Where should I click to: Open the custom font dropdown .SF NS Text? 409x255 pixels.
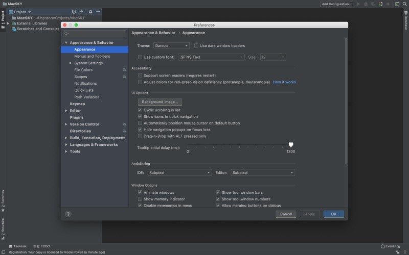[x=211, y=57]
